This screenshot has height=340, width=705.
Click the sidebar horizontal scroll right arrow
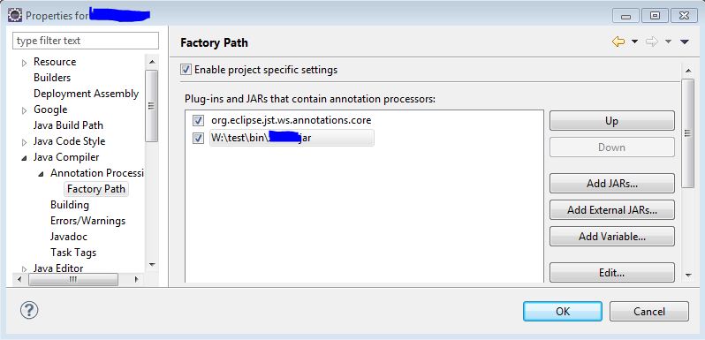click(136, 279)
